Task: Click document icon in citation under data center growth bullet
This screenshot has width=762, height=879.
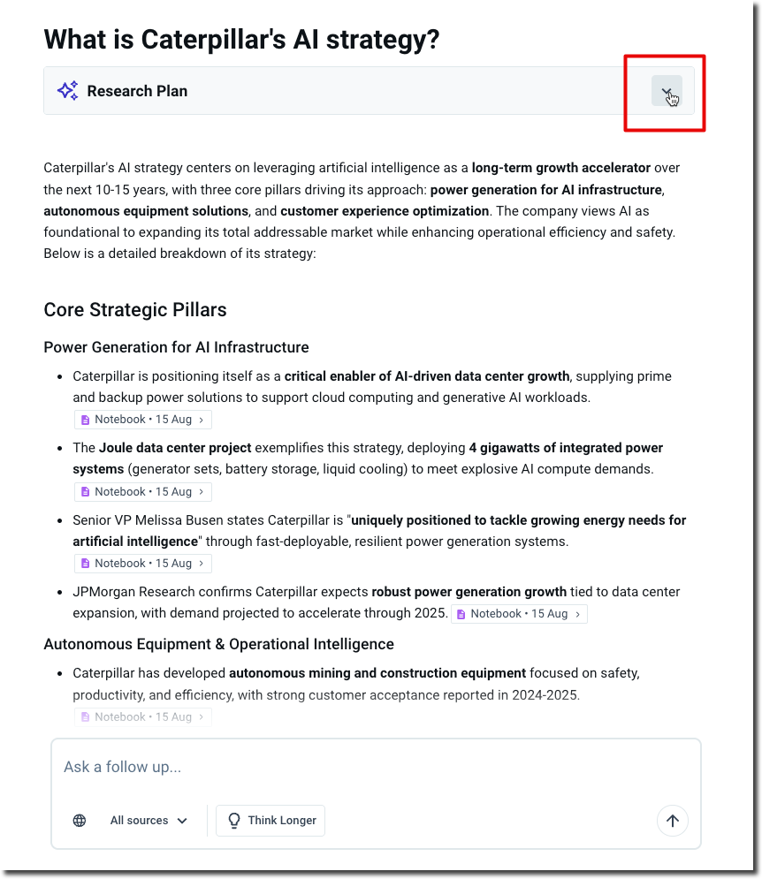Action: click(86, 420)
